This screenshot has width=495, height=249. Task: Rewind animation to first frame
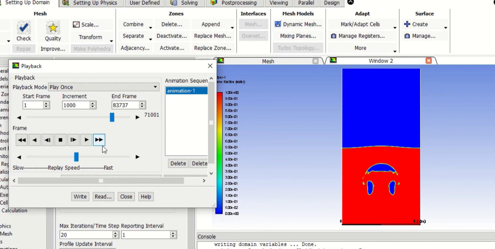click(x=22, y=140)
